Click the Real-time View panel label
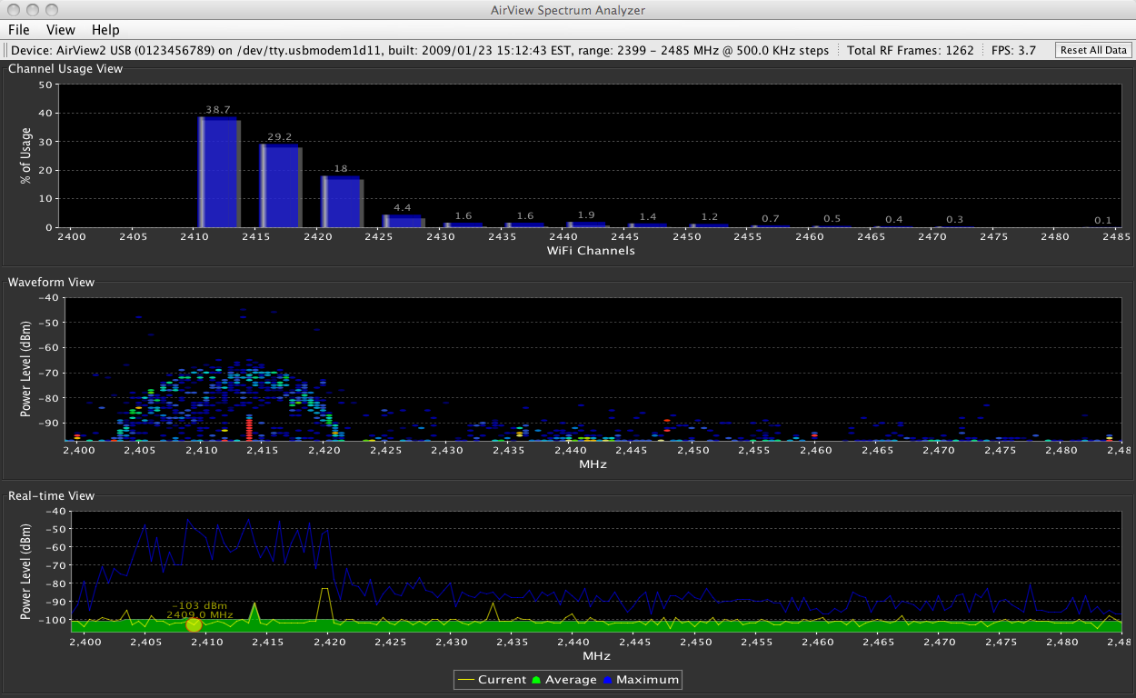This screenshot has height=698, width=1136. click(51, 495)
